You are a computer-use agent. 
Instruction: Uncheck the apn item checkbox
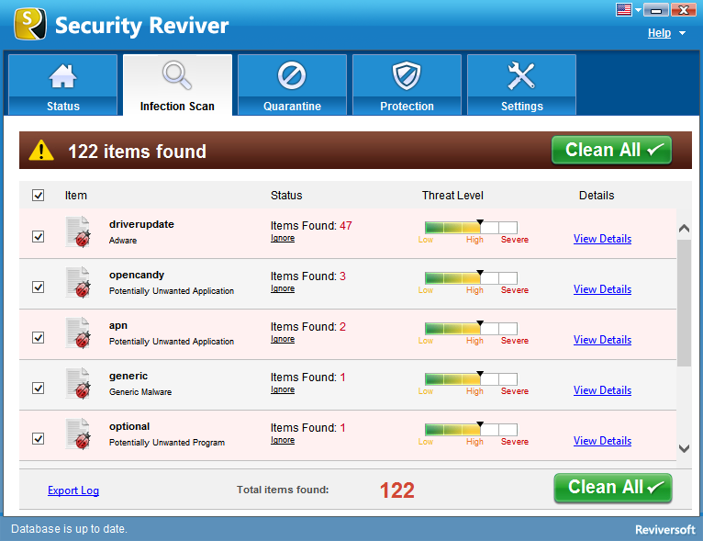(39, 337)
